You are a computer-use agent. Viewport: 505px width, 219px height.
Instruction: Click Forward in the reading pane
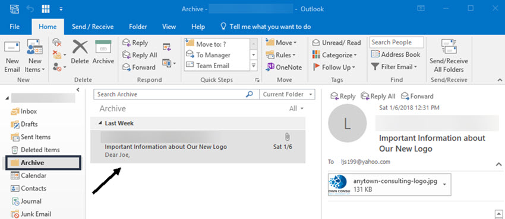click(417, 96)
